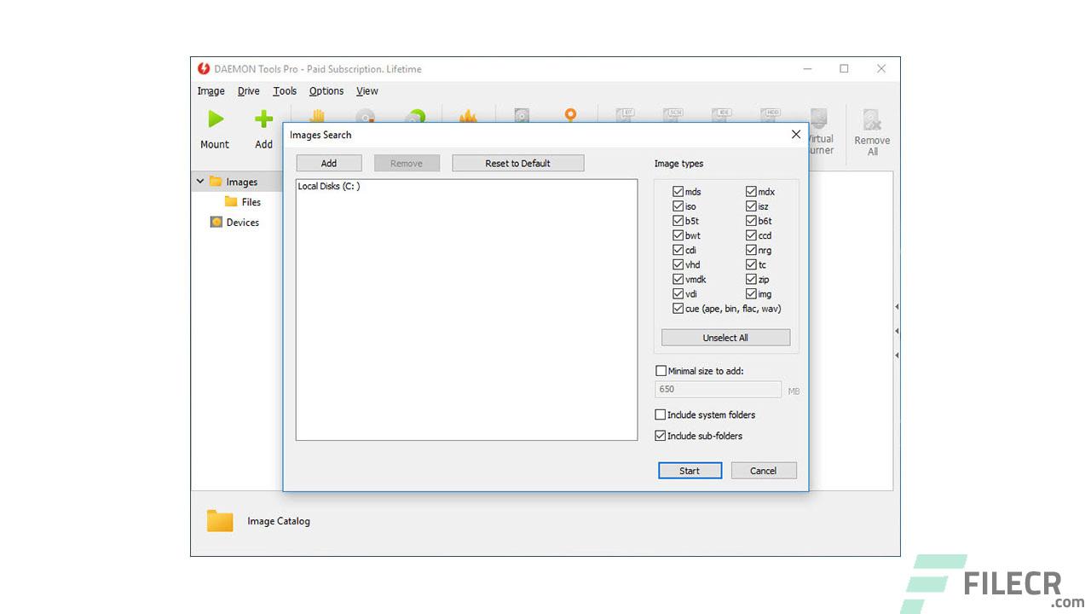Open the Image menu
1091x614 pixels.
coord(211,91)
